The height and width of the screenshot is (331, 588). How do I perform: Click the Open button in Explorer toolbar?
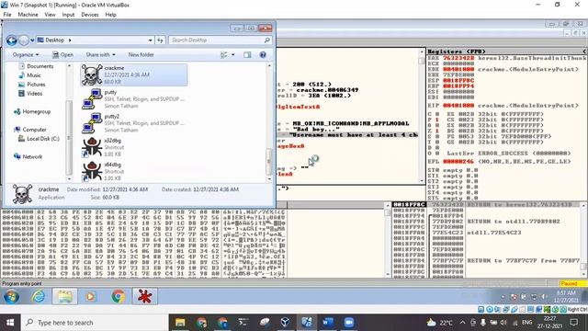coord(62,55)
